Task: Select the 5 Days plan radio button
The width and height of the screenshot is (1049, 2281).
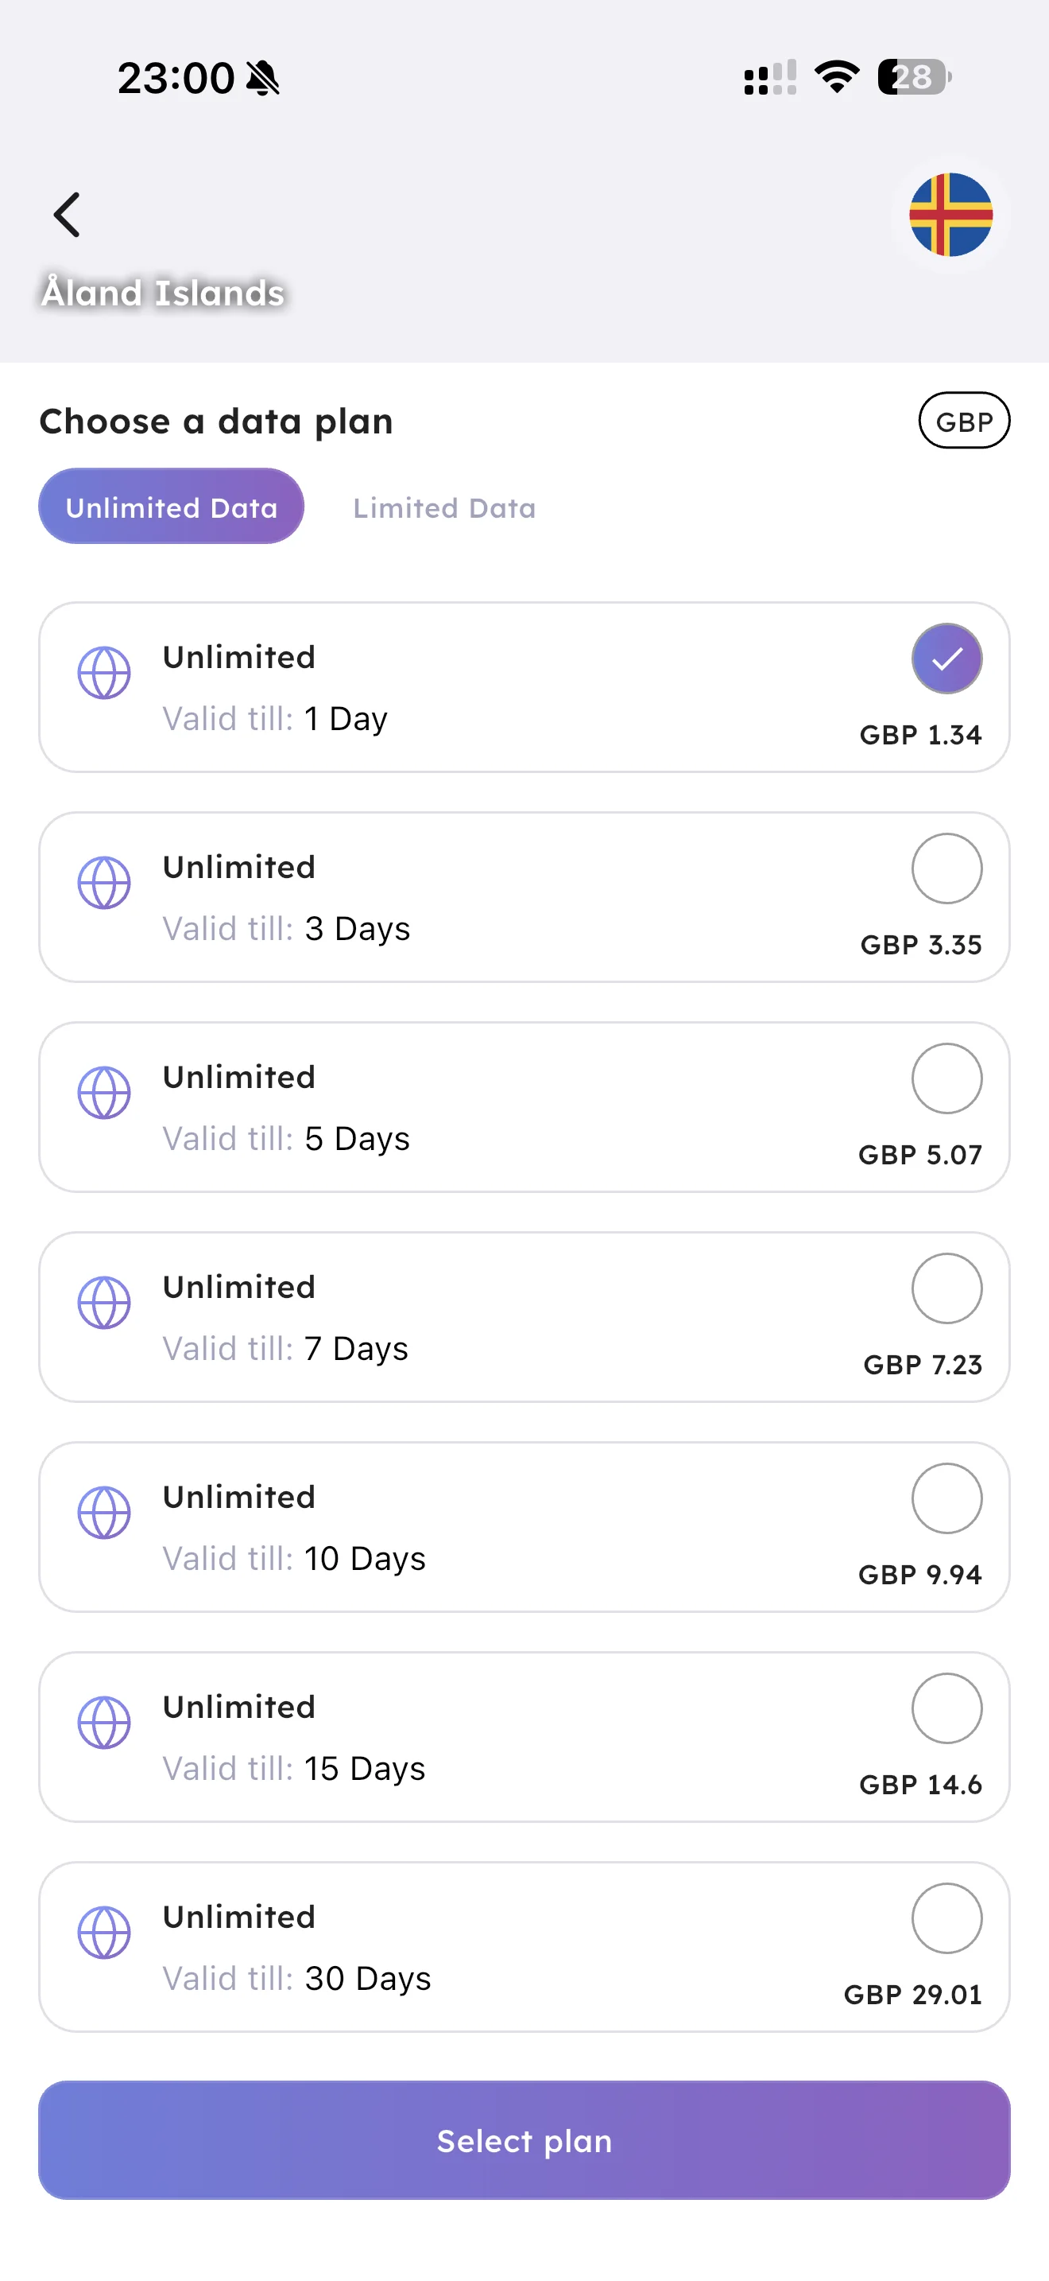Action: click(x=946, y=1078)
